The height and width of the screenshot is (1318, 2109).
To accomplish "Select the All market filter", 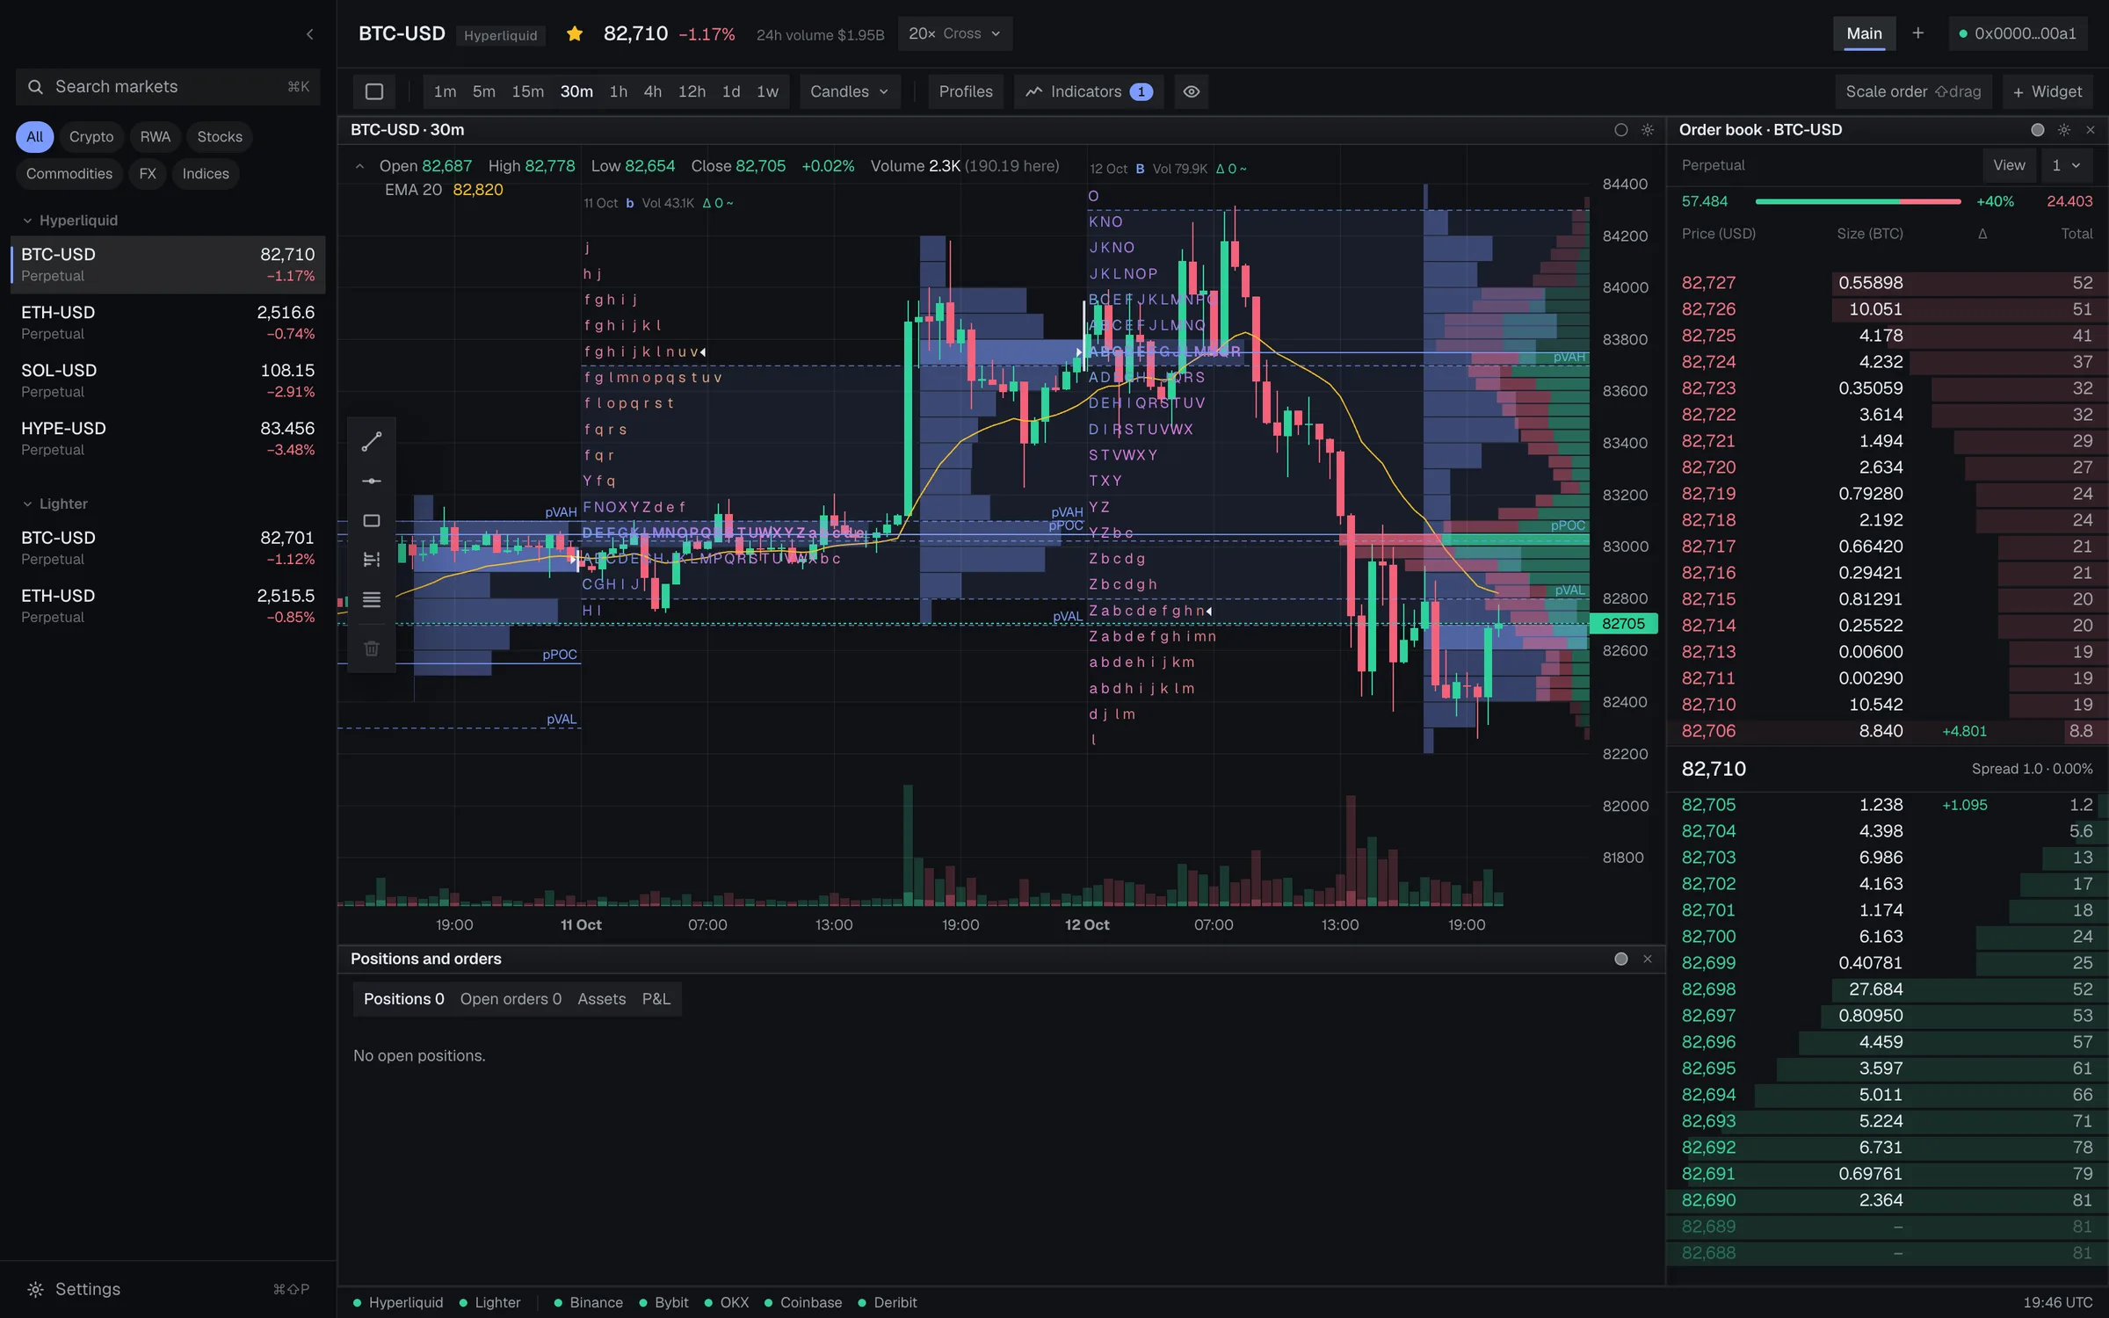I will [x=34, y=137].
